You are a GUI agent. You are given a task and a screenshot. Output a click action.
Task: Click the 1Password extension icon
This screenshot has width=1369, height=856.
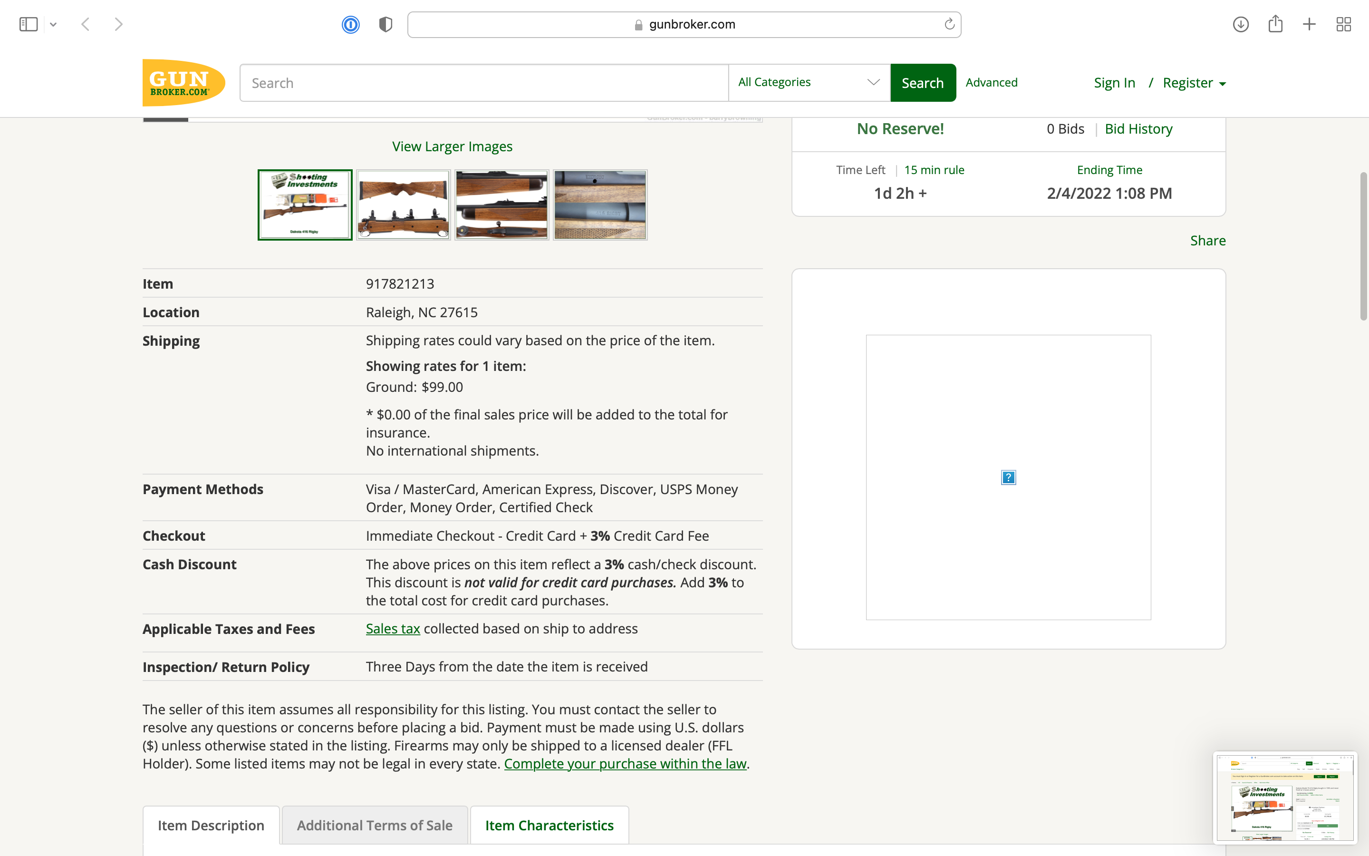coord(350,24)
